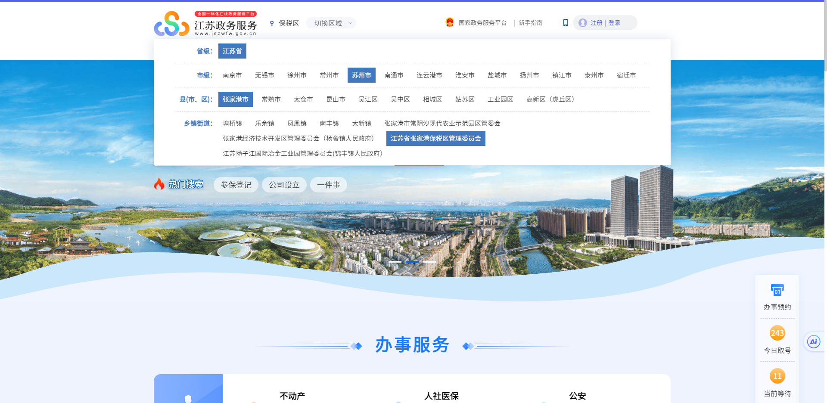Click the 今日取号 243 badge
This screenshot has width=827, height=403.
pos(777,333)
